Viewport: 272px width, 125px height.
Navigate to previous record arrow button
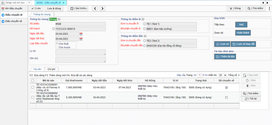click(x=95, y=8)
